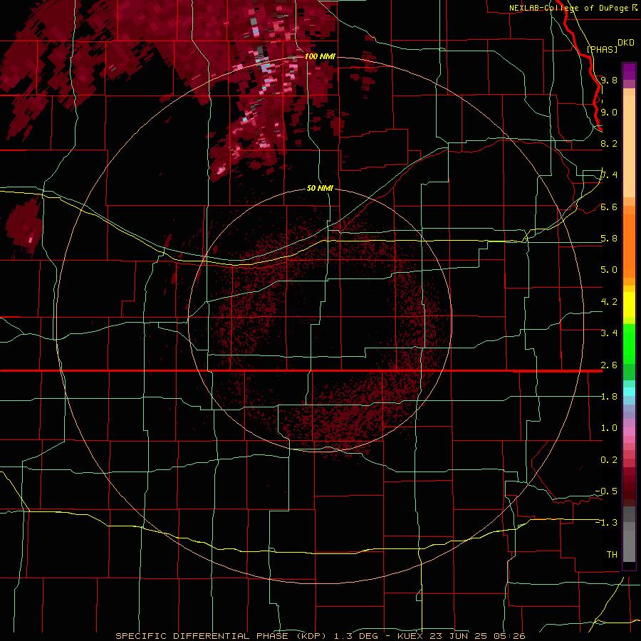Pick the orange color scale segment
Image resolution: width=641 pixels, height=641 pixels.
tap(629, 245)
